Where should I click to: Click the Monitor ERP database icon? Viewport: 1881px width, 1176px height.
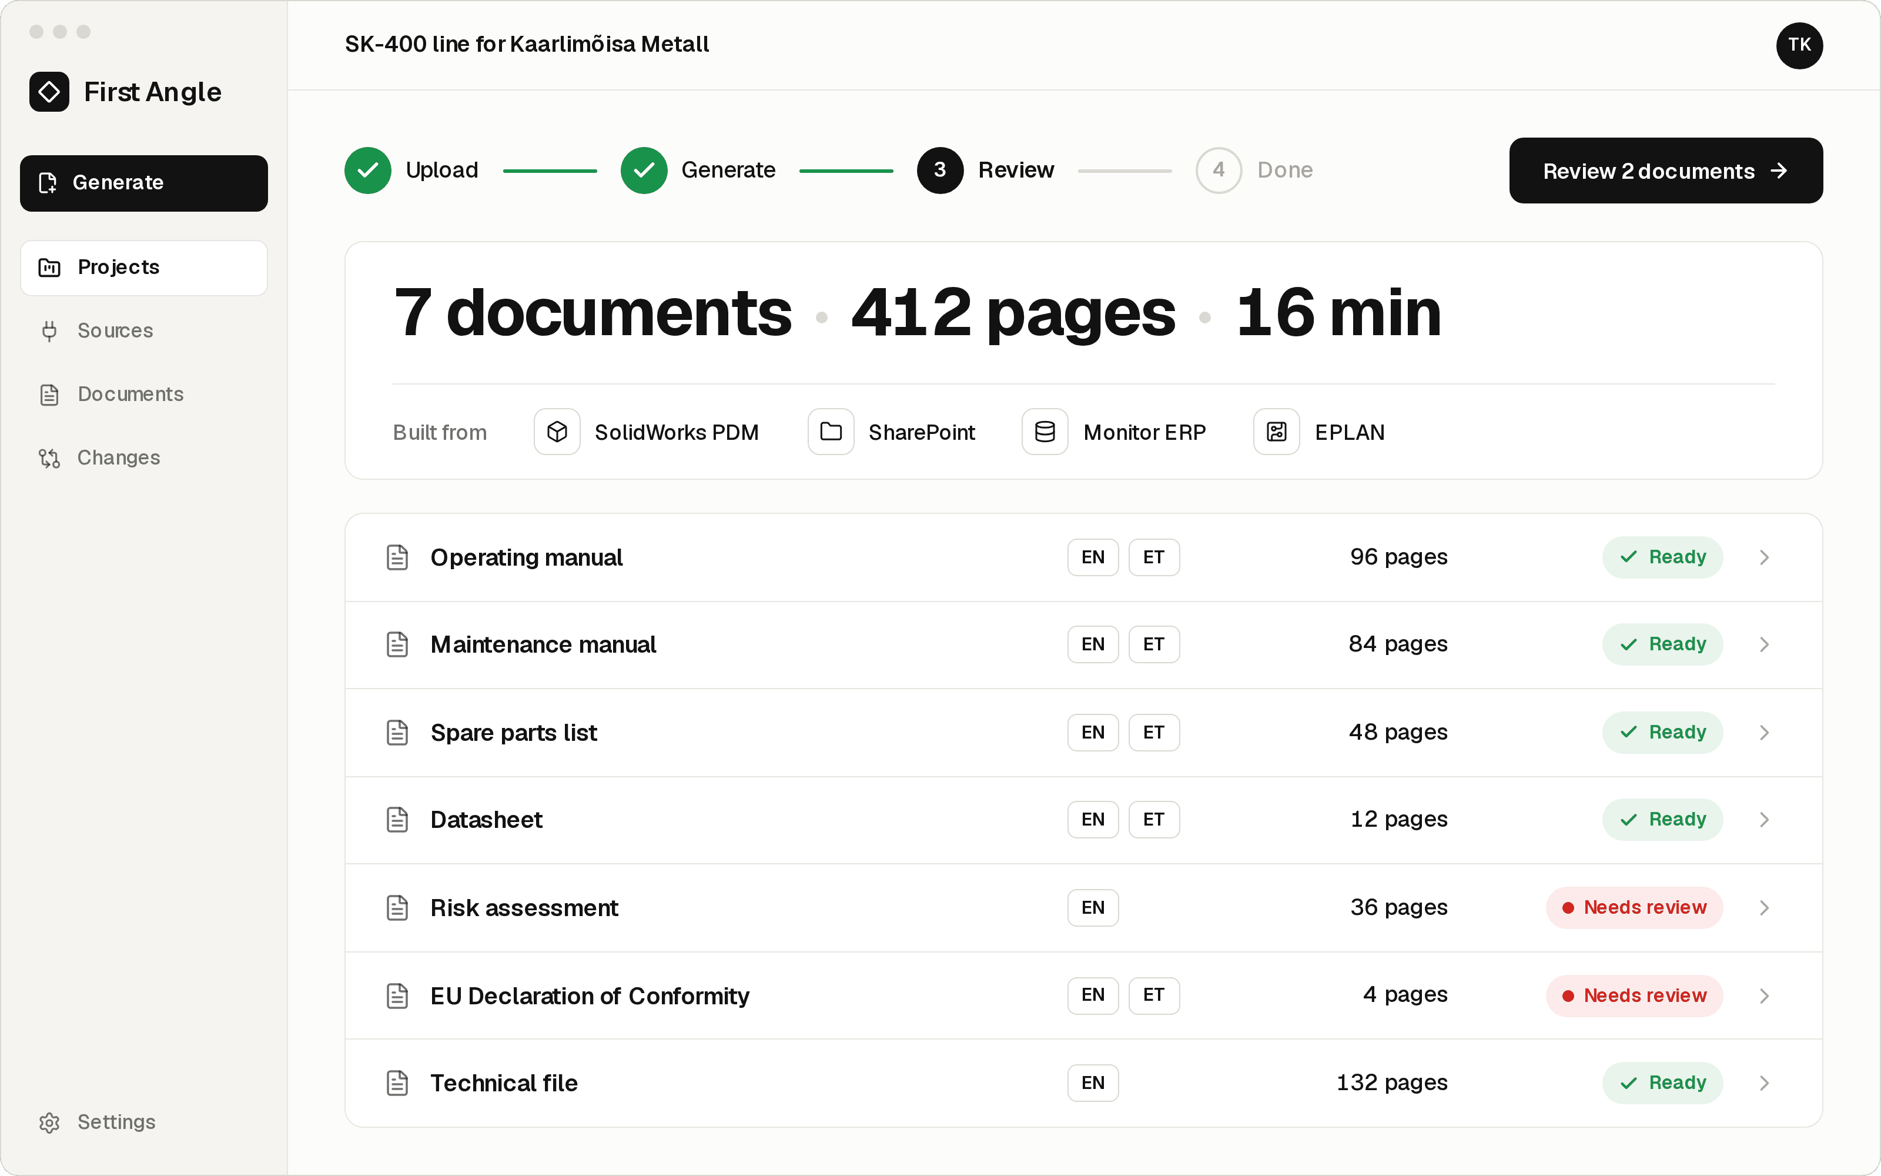tap(1046, 432)
